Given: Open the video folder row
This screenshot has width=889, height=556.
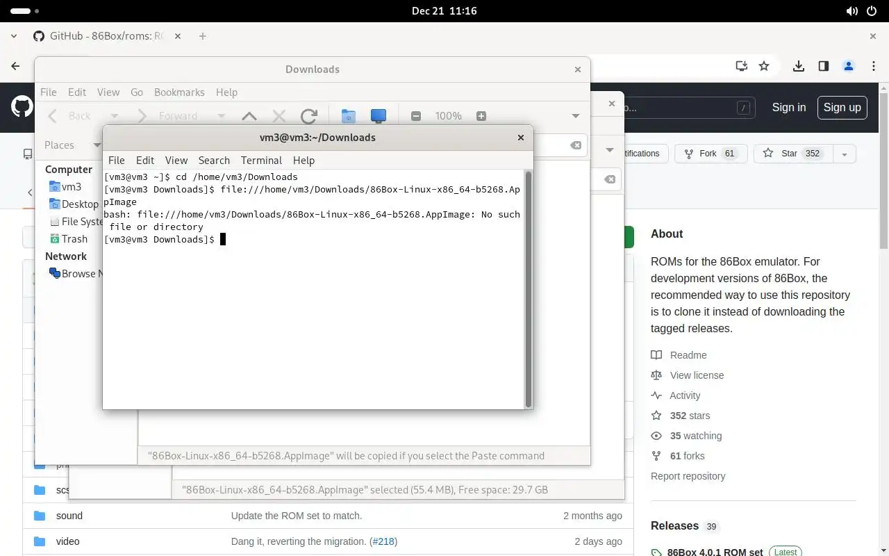Looking at the screenshot, I should pos(328,541).
